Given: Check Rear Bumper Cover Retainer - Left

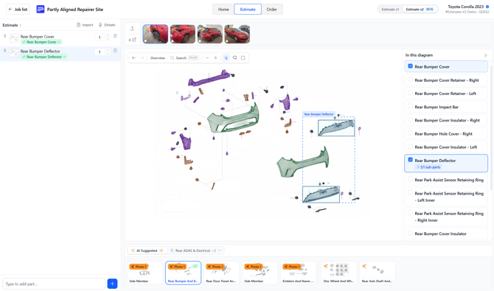Looking at the screenshot, I should [x=410, y=93].
